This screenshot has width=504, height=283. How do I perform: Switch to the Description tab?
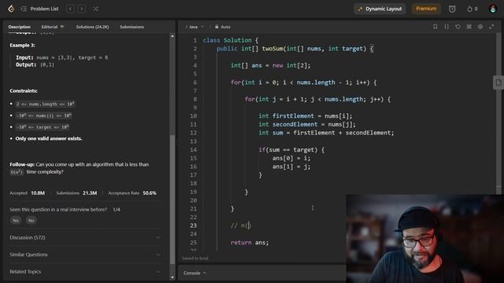point(19,27)
